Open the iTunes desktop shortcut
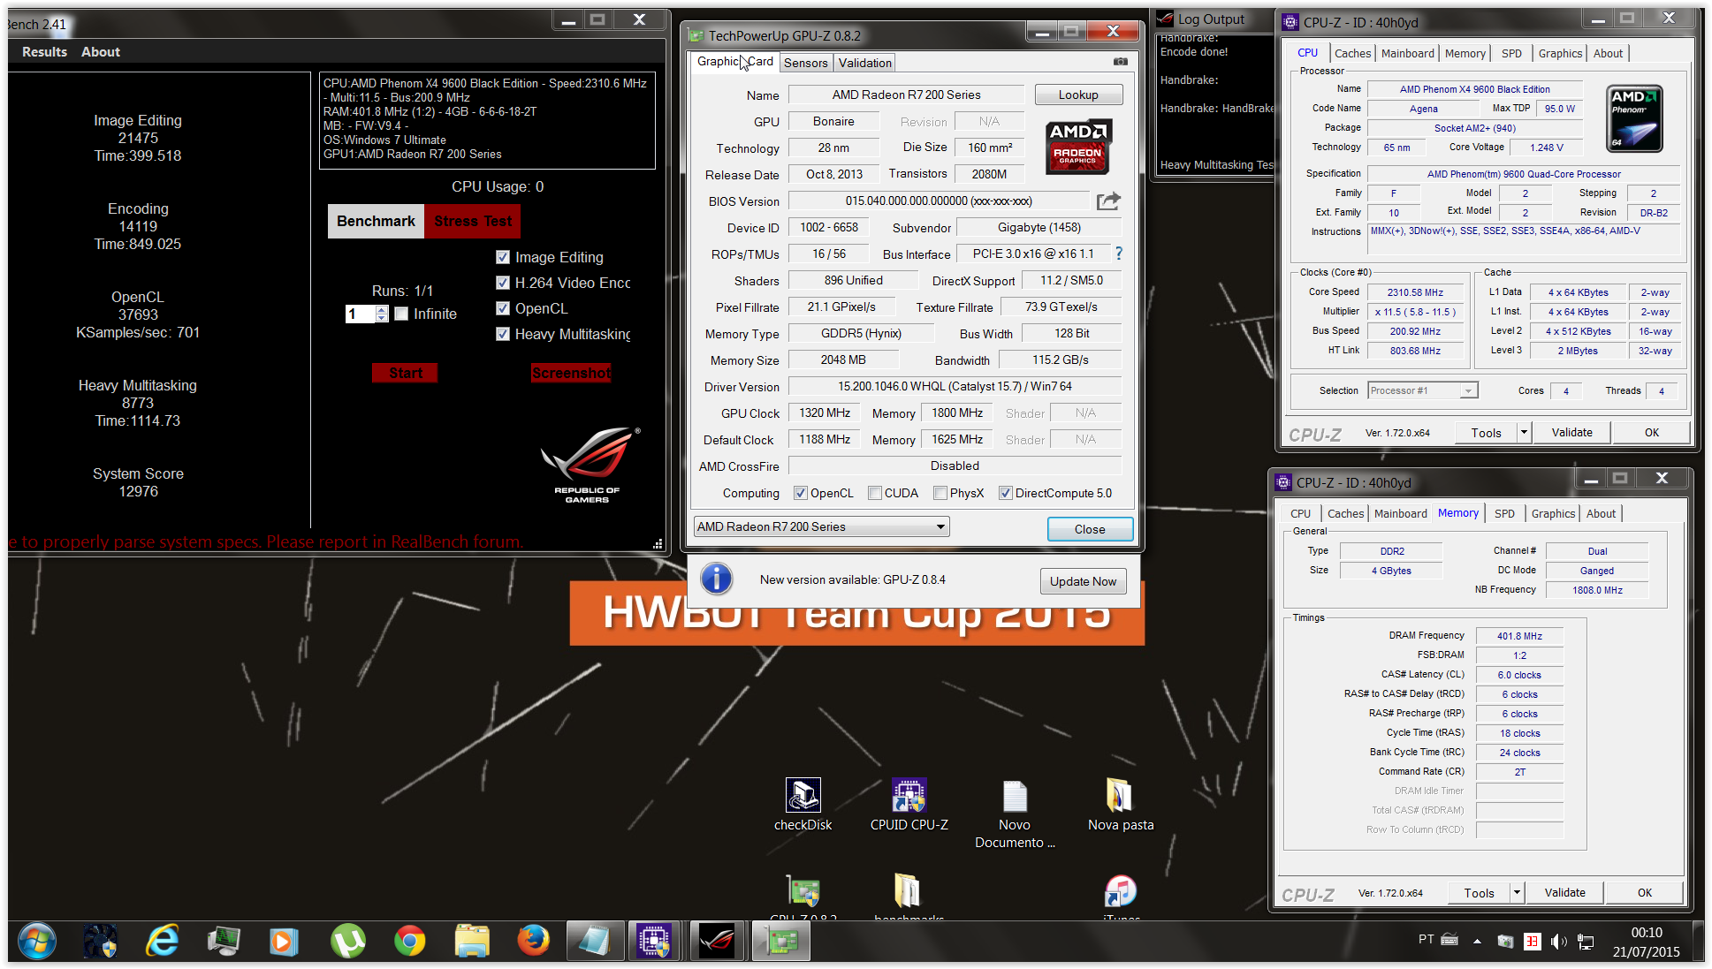1712x969 pixels. tap(1121, 896)
